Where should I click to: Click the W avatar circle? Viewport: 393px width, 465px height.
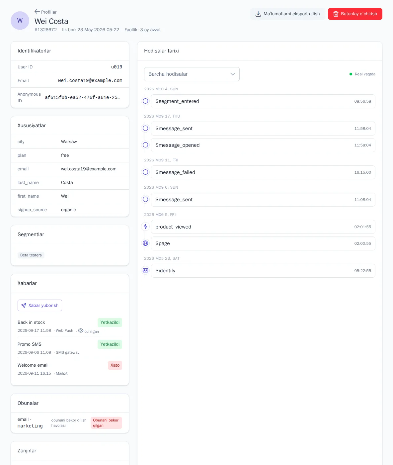[x=20, y=21]
